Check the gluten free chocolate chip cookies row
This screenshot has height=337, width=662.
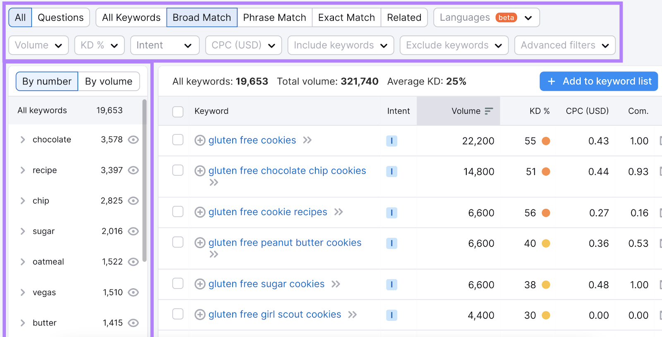(177, 171)
